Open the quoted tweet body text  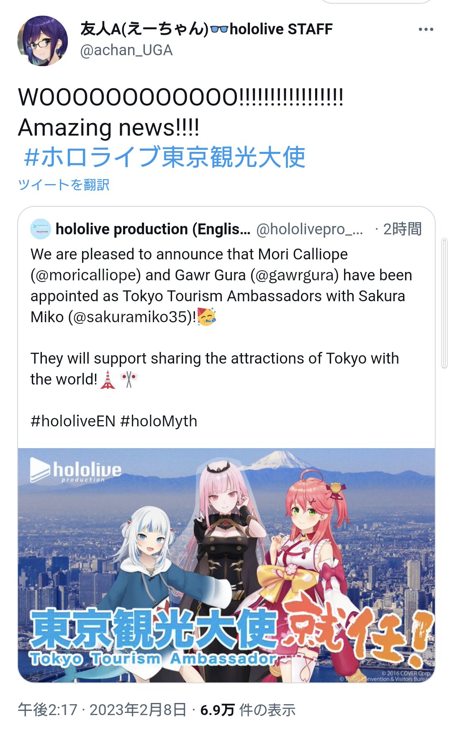(222, 337)
